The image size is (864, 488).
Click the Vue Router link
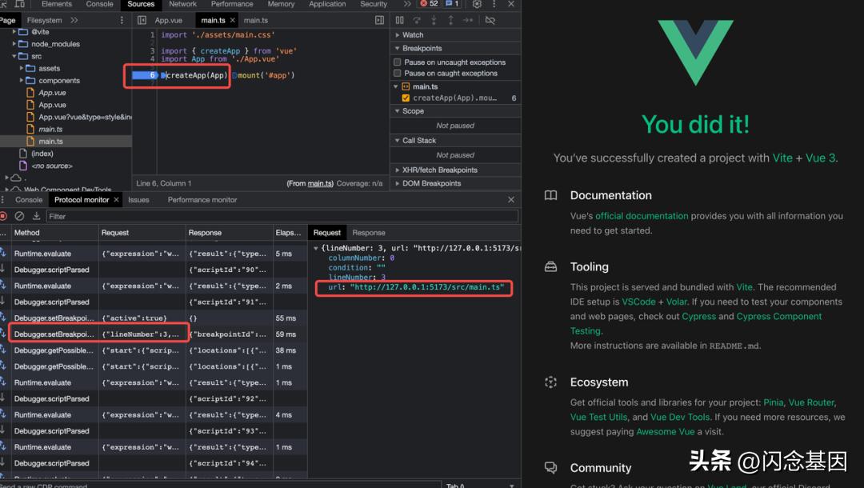click(x=811, y=402)
